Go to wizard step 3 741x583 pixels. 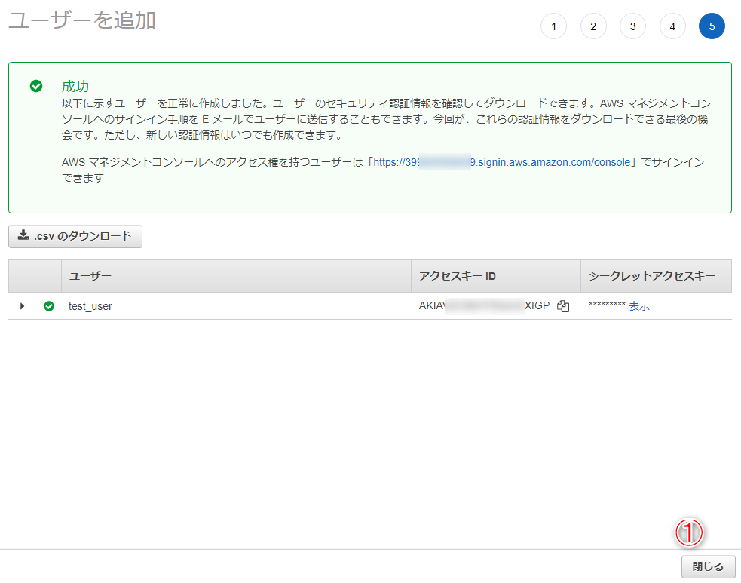point(632,26)
